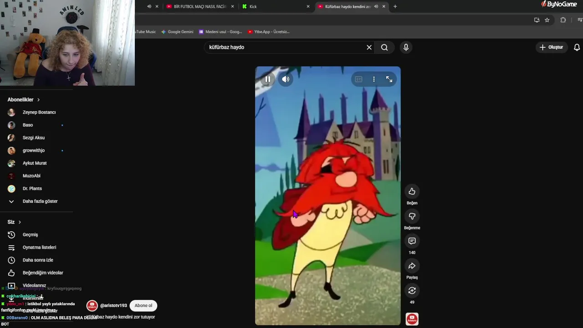Click the aristotv channel avatar
583x328 pixels.
tap(92, 306)
